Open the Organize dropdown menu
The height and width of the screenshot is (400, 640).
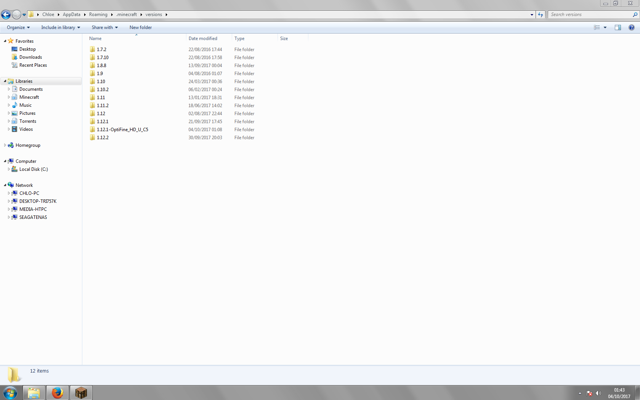tap(18, 27)
